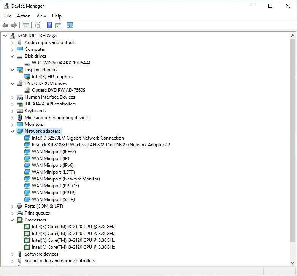This screenshot has width=297, height=276.
Task: Click the Sound, video and game controllers icon
Action: tap(20, 261)
